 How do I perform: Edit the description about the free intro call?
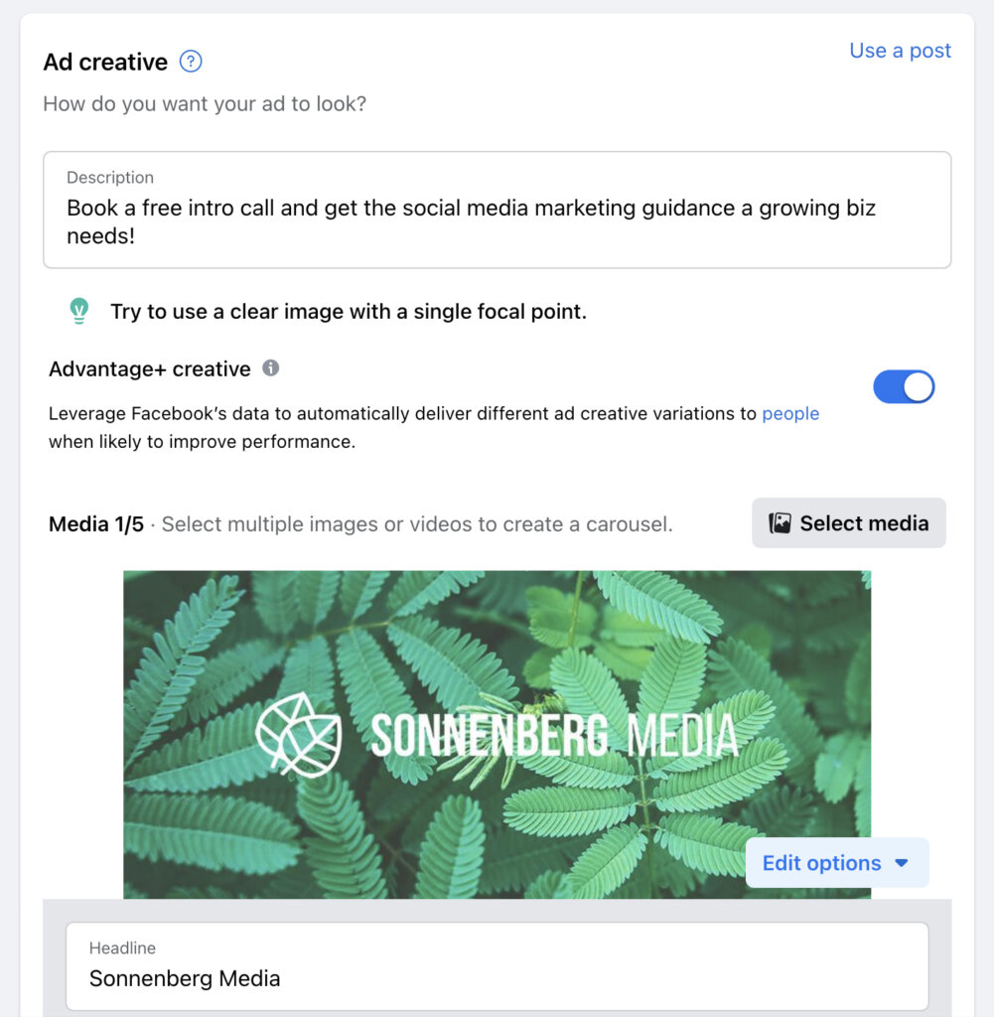point(497,209)
